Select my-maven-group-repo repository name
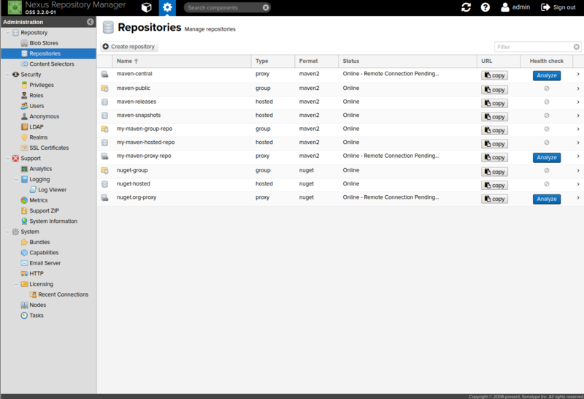The width and height of the screenshot is (584, 399). [145, 129]
